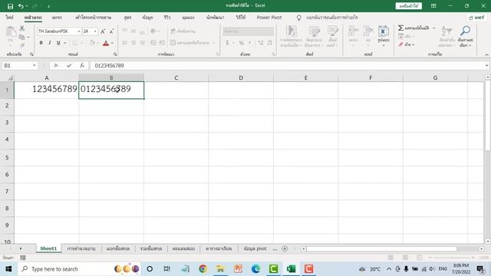Viewport: 491px width, 276px height.
Task: Open the font color dropdown arrow
Action: click(x=112, y=43)
